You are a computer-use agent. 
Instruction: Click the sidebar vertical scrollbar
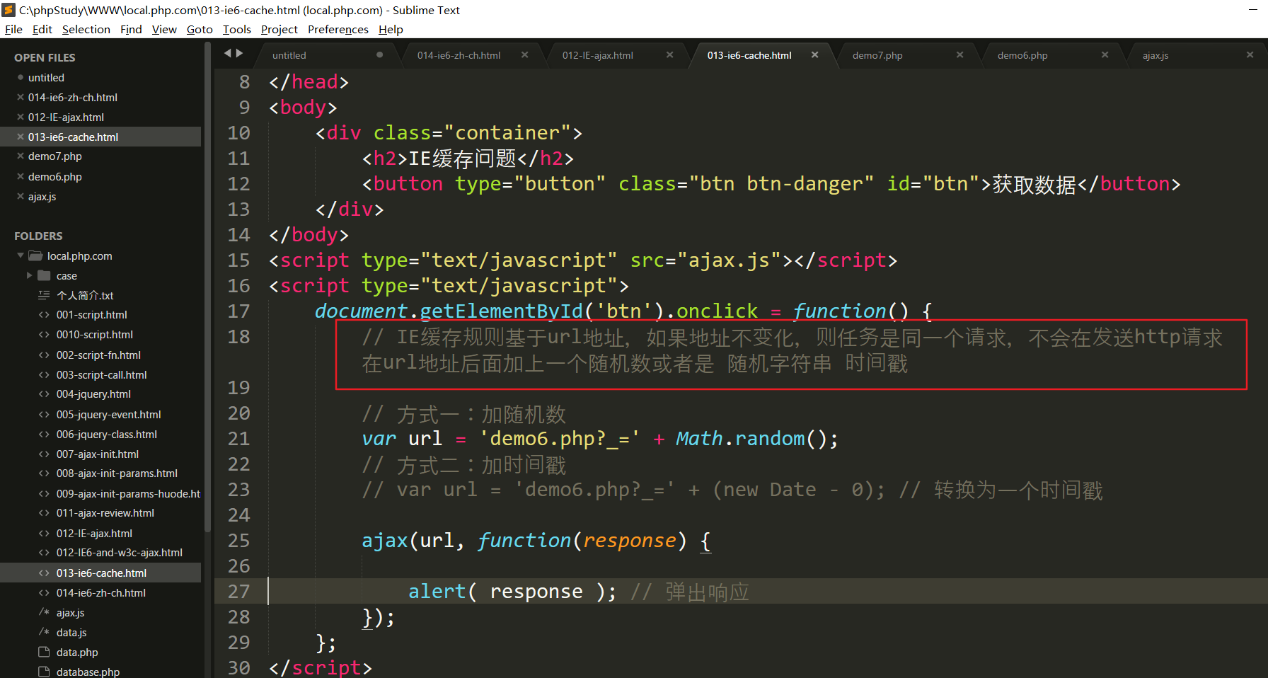[x=207, y=283]
